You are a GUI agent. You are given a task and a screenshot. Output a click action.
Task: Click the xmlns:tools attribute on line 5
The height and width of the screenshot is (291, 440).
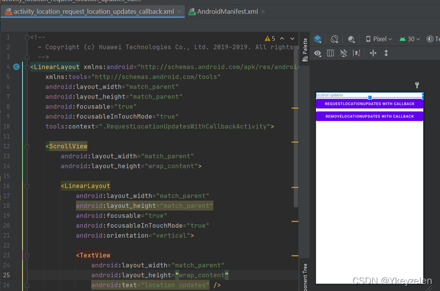click(x=133, y=77)
